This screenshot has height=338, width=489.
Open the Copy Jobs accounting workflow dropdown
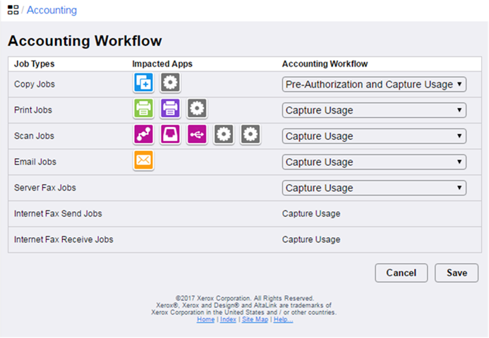[x=374, y=85]
